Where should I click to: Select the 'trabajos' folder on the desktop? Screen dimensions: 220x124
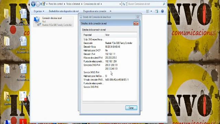7,71
